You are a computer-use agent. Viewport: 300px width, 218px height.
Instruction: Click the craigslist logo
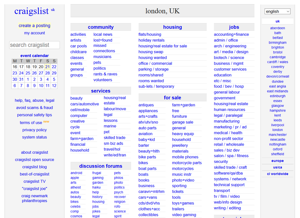click(32, 11)
